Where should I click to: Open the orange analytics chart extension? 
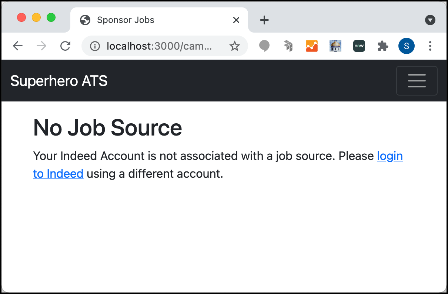point(312,46)
